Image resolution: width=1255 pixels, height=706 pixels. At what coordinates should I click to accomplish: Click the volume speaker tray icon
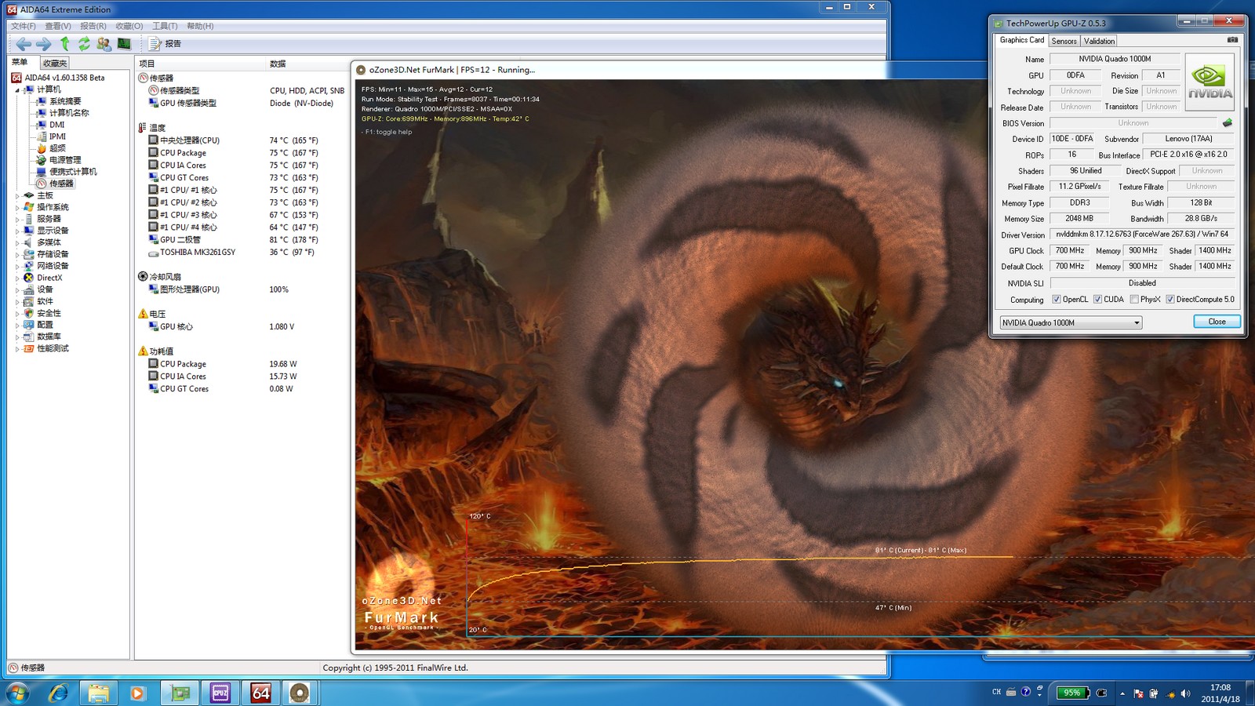[1184, 693]
